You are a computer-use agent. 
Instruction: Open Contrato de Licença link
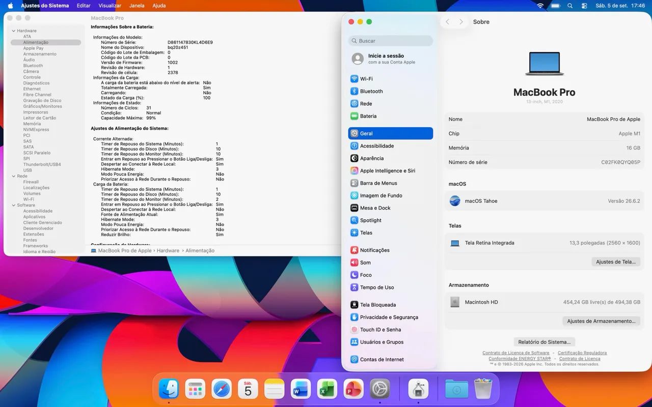point(580,359)
